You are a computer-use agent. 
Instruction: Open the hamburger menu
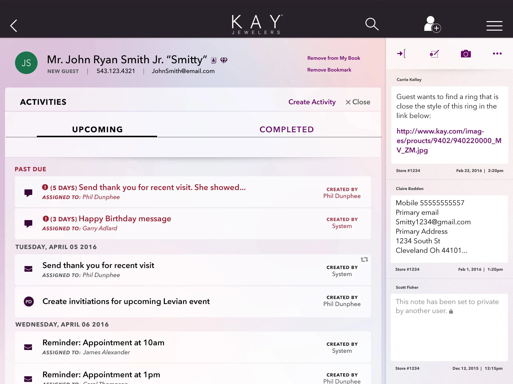[494, 26]
